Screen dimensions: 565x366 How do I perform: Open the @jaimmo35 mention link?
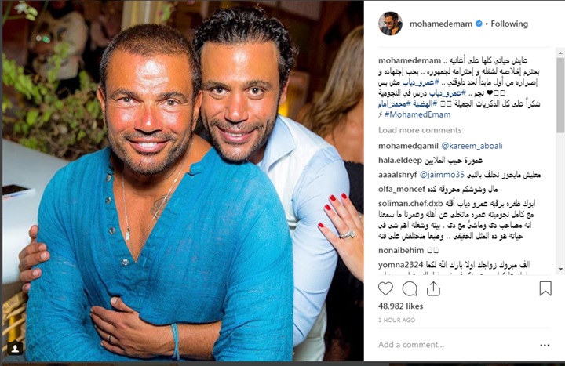(x=442, y=175)
